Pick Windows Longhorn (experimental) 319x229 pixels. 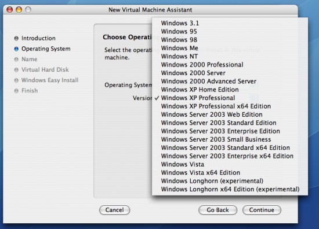230,181
